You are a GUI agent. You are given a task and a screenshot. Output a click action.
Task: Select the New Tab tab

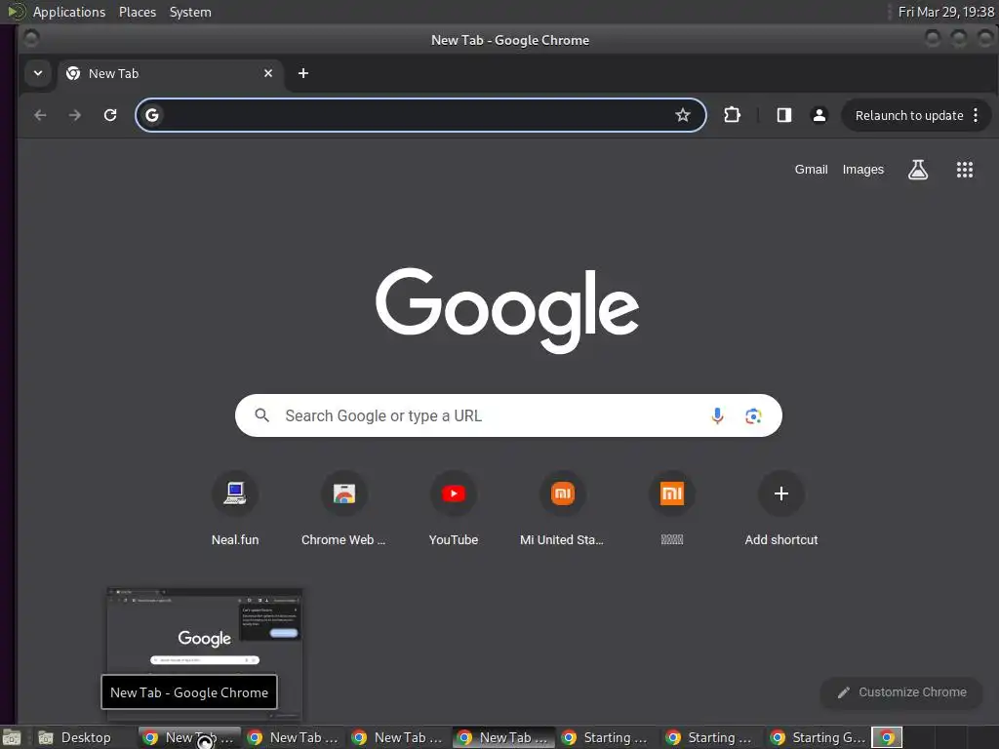click(x=169, y=74)
